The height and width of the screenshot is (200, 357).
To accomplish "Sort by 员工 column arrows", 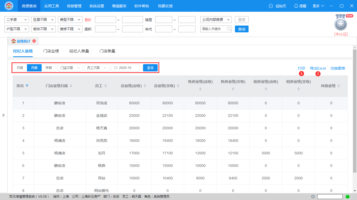I will pyautogui.click(x=106, y=86).
